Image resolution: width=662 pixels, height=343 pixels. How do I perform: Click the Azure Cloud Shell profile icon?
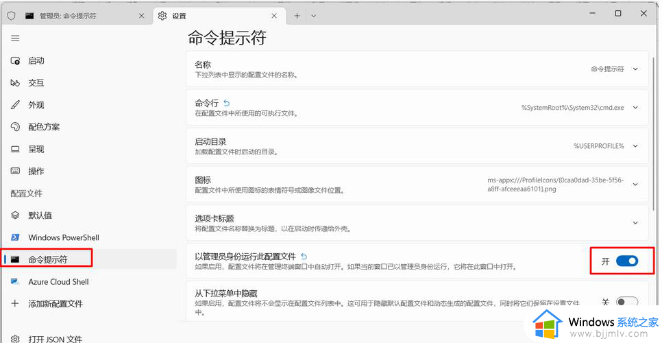click(x=15, y=281)
